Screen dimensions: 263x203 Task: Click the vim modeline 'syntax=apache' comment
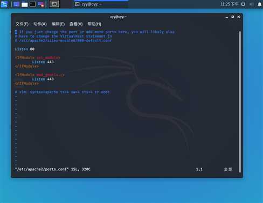click(62, 92)
